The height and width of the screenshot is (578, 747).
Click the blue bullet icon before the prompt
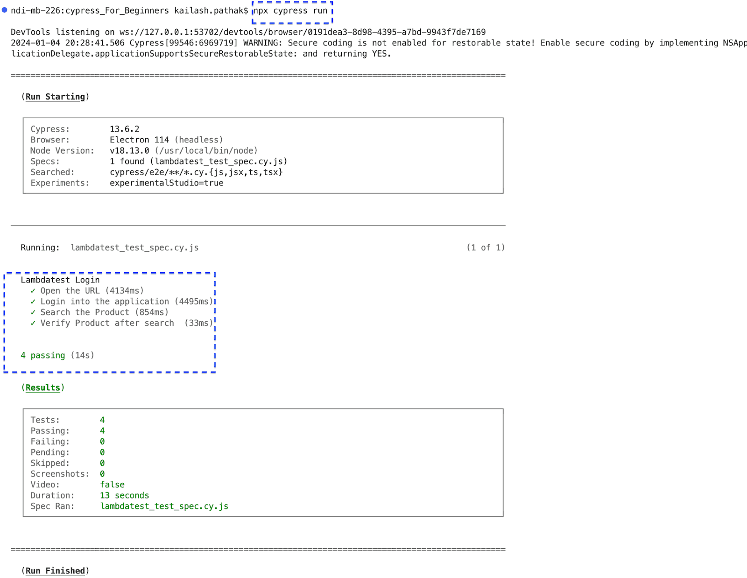click(x=4, y=10)
